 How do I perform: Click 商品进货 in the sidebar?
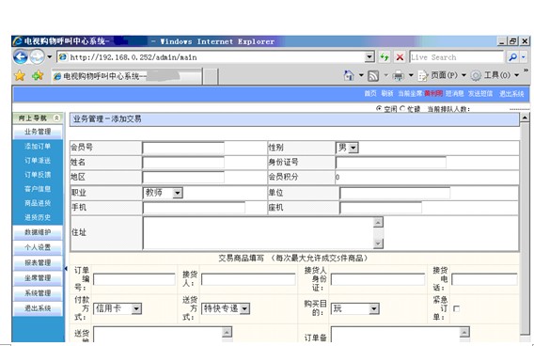[x=38, y=203]
